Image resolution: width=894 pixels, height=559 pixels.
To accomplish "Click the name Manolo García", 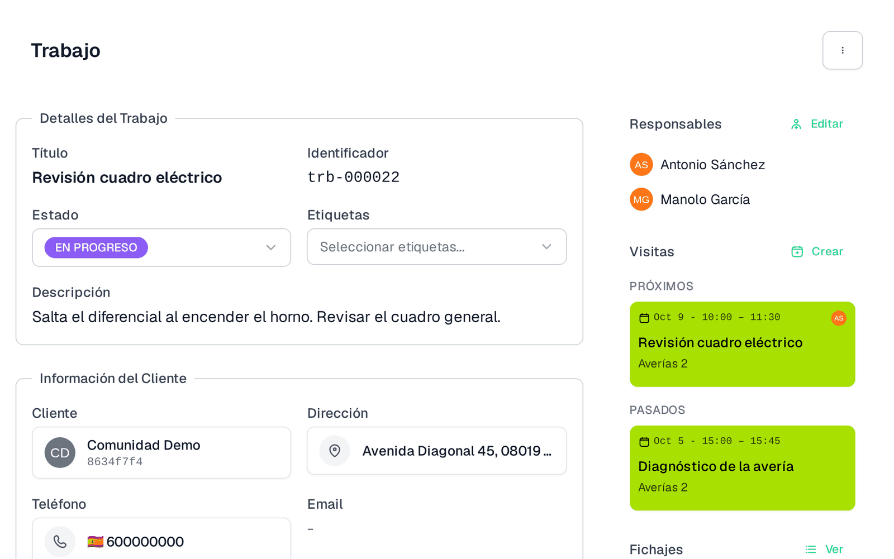I will pos(705,199).
